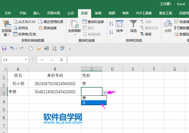
Task: Switch to 审阅 (Review) tab
Action: tap(98, 13)
